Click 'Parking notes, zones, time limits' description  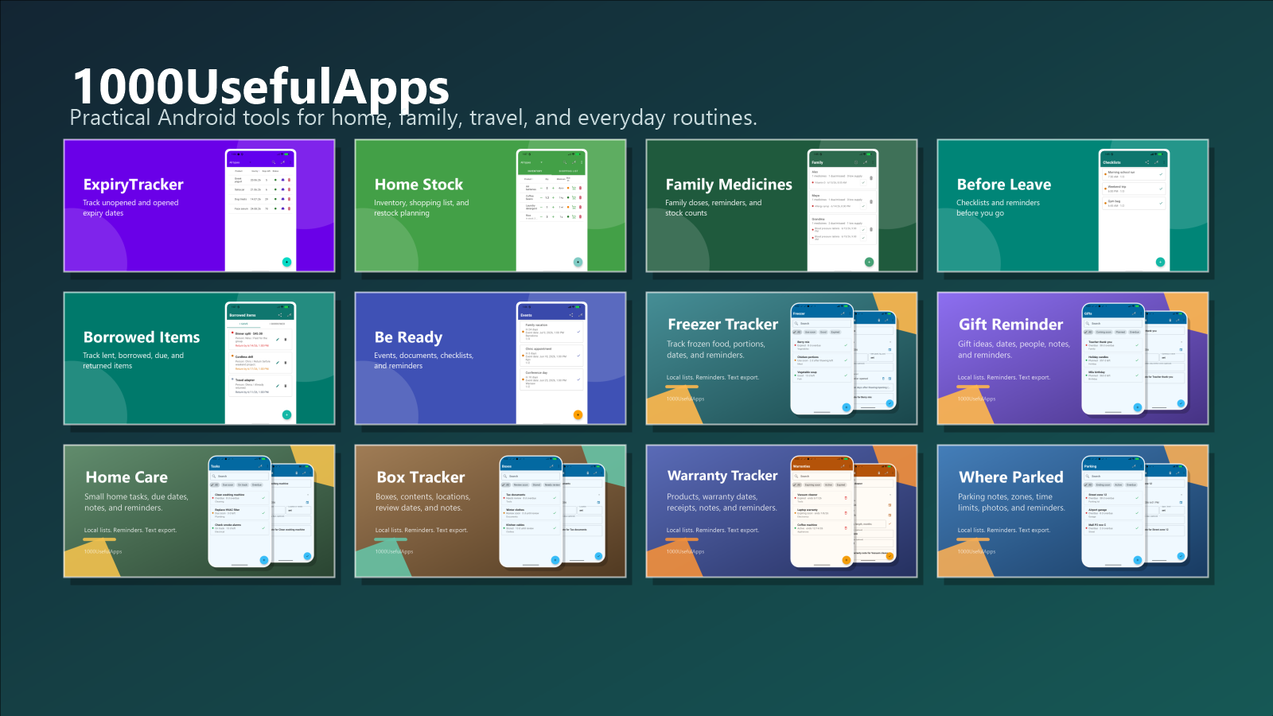pos(1011,502)
